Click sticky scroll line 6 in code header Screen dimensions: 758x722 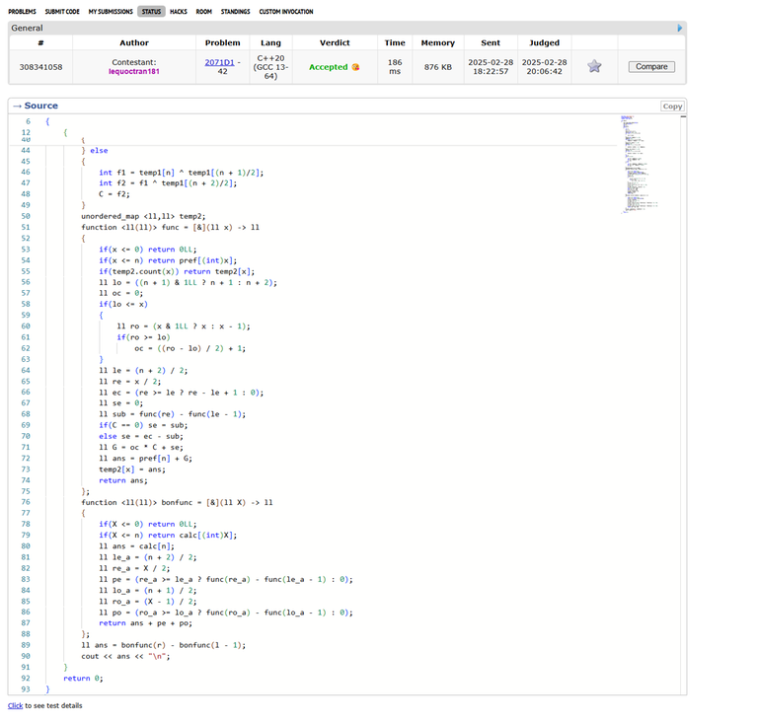pos(29,120)
